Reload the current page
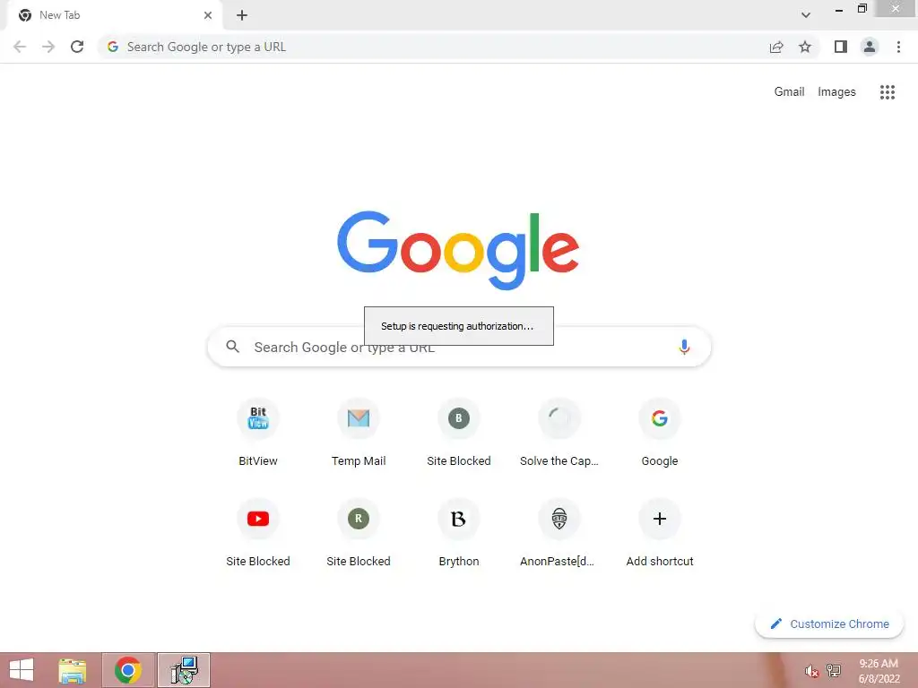Screen dimensions: 918x688 [x=77, y=47]
